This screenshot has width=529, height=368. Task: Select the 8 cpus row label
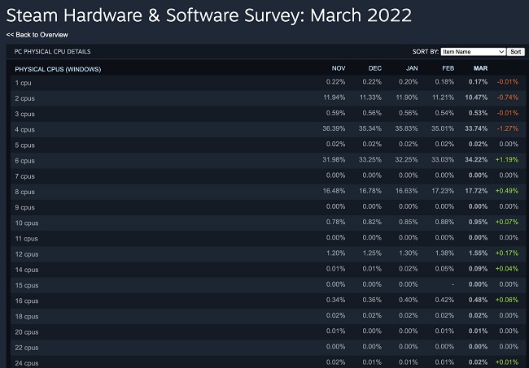click(x=24, y=192)
